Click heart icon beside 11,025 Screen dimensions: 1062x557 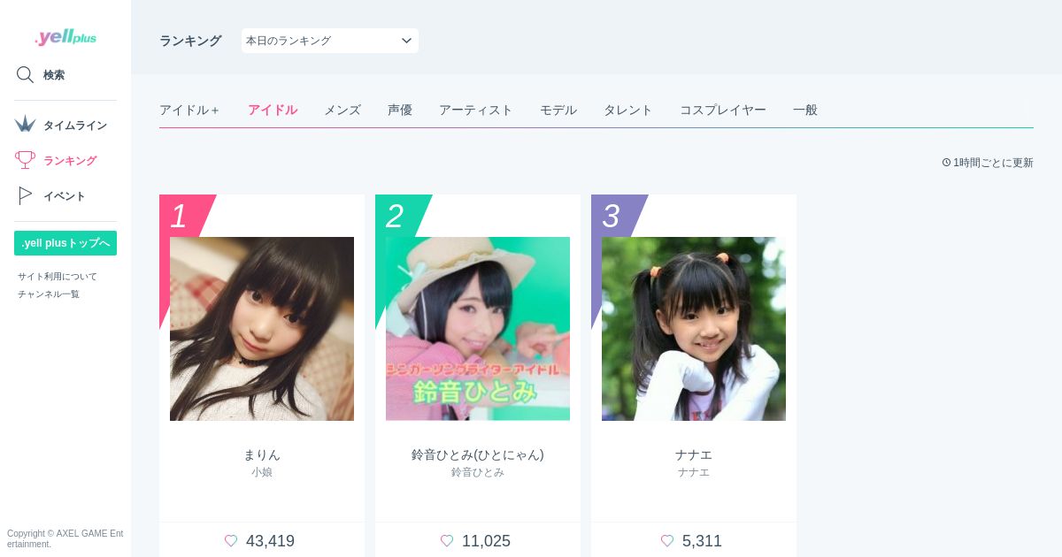click(x=447, y=541)
